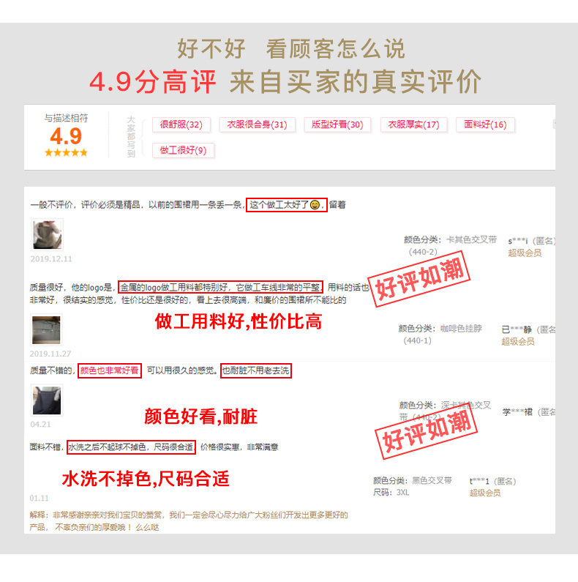578x582 pixels.
Task: Click 超级会员 under user 已***静
Action: (x=518, y=341)
